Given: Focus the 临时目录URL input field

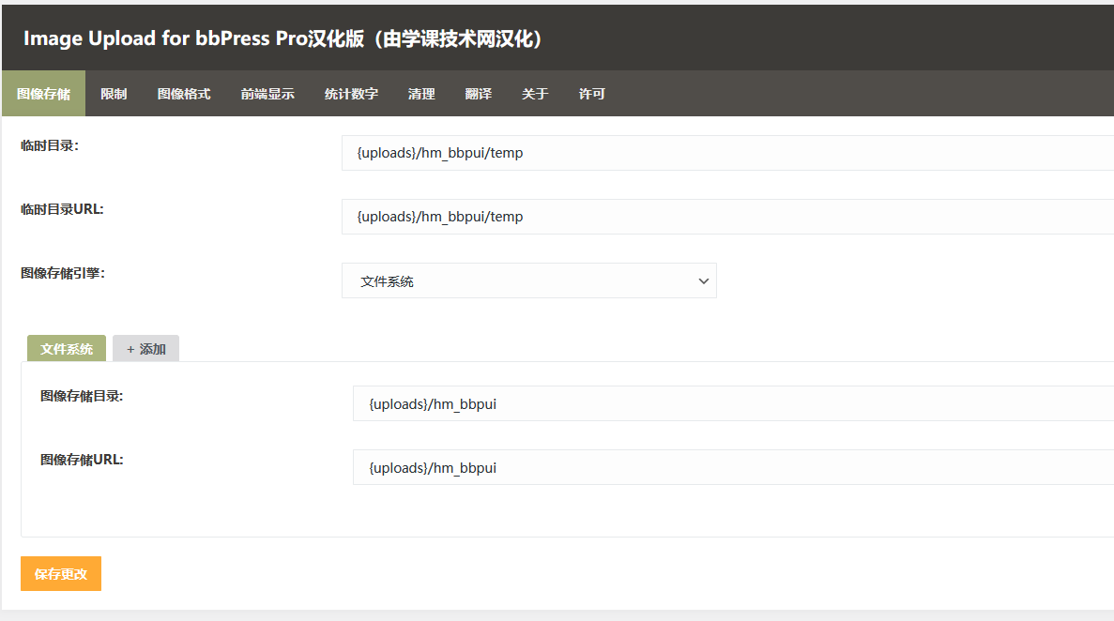Looking at the screenshot, I should tap(726, 217).
